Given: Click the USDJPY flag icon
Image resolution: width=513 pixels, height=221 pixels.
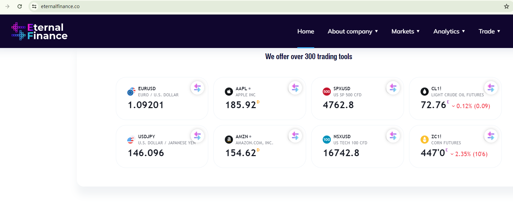Looking at the screenshot, I should (x=131, y=140).
